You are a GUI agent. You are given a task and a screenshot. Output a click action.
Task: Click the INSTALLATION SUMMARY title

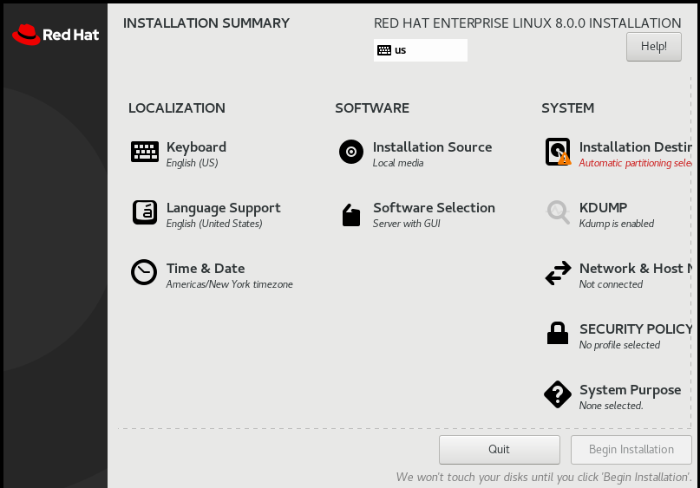coord(206,23)
